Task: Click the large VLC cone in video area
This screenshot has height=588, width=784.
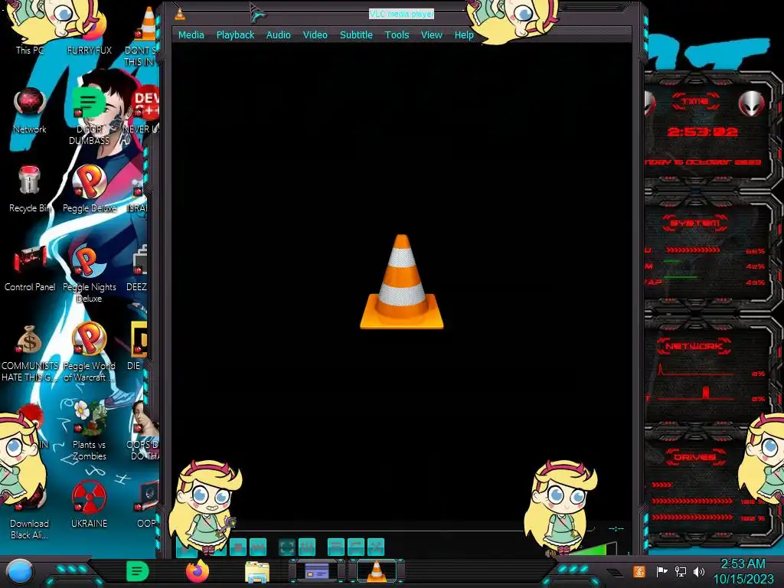Action: coord(401,282)
